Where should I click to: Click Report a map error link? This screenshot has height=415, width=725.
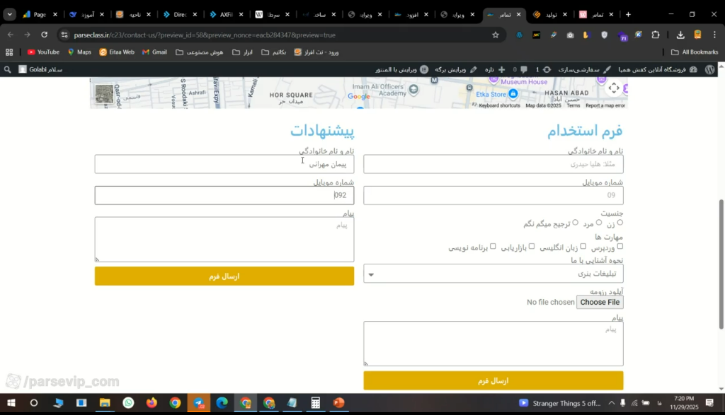[x=605, y=106]
